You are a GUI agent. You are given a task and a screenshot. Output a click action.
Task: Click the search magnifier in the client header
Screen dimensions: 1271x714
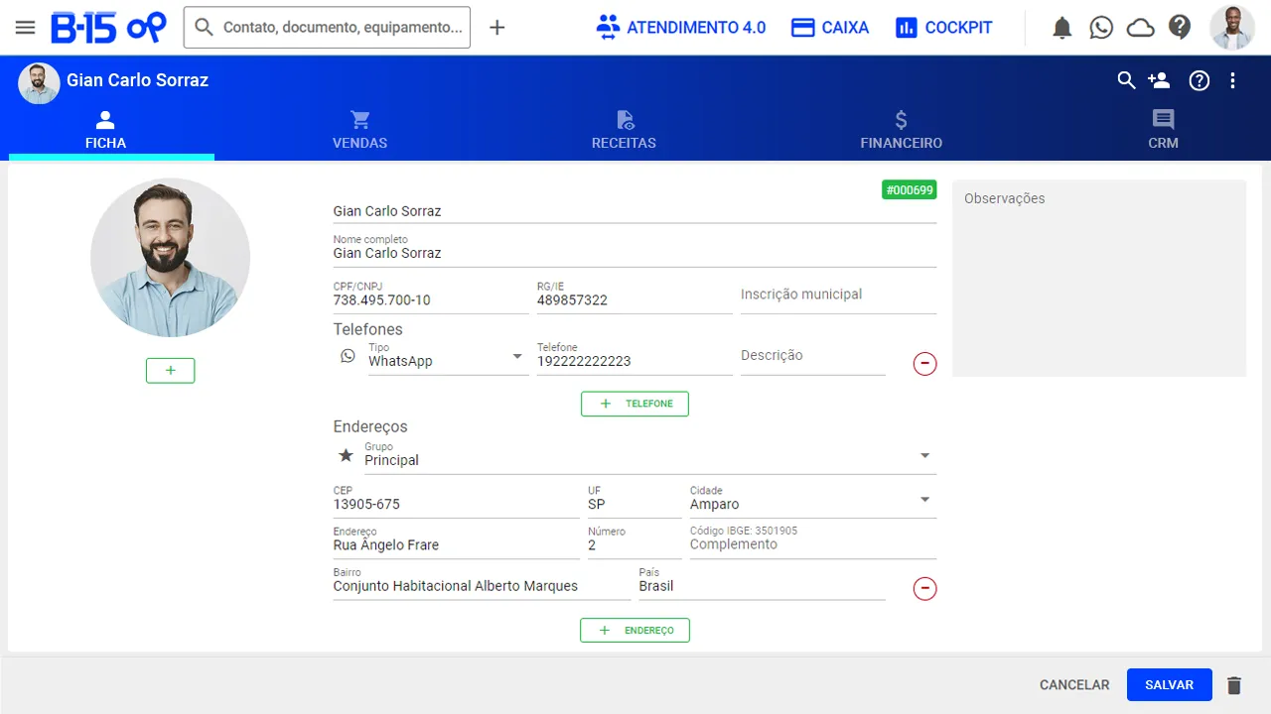tap(1126, 80)
